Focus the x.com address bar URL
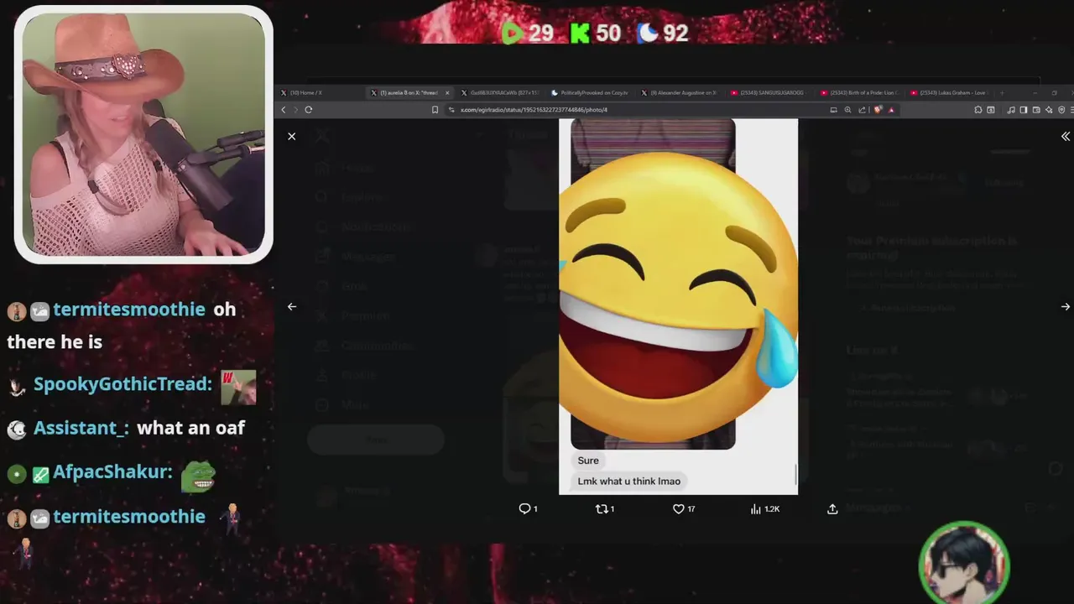Image resolution: width=1074 pixels, height=604 pixels. 534,110
